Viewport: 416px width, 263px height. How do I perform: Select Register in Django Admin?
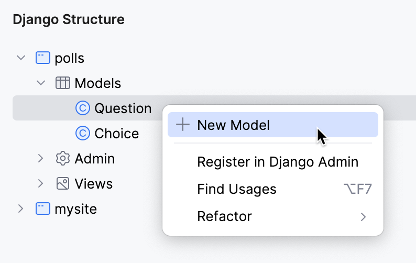pyautogui.click(x=278, y=162)
